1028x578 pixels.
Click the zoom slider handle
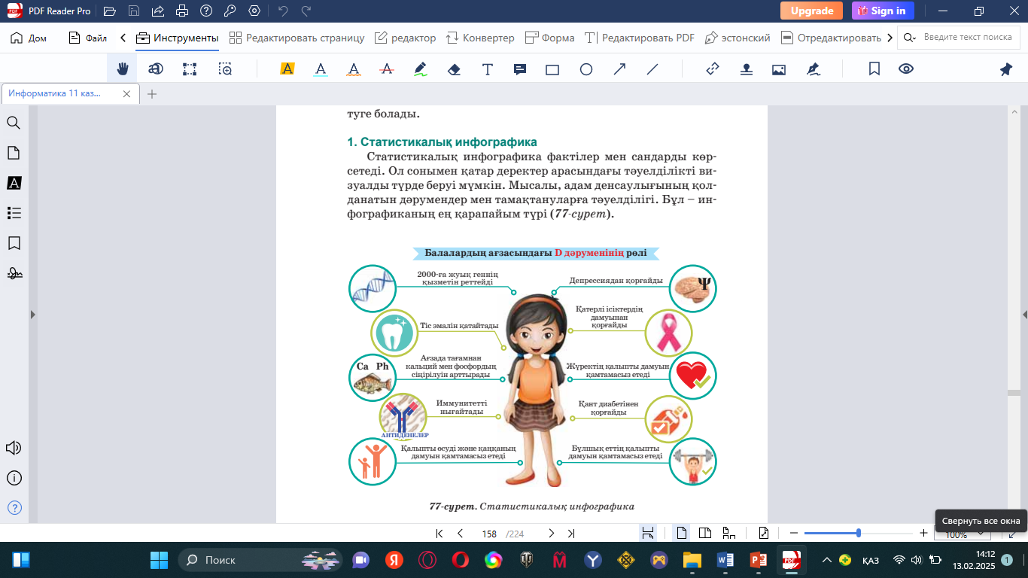pos(859,533)
